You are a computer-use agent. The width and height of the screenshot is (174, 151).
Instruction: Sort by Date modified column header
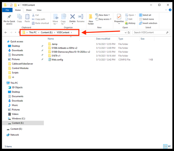point(103,39)
